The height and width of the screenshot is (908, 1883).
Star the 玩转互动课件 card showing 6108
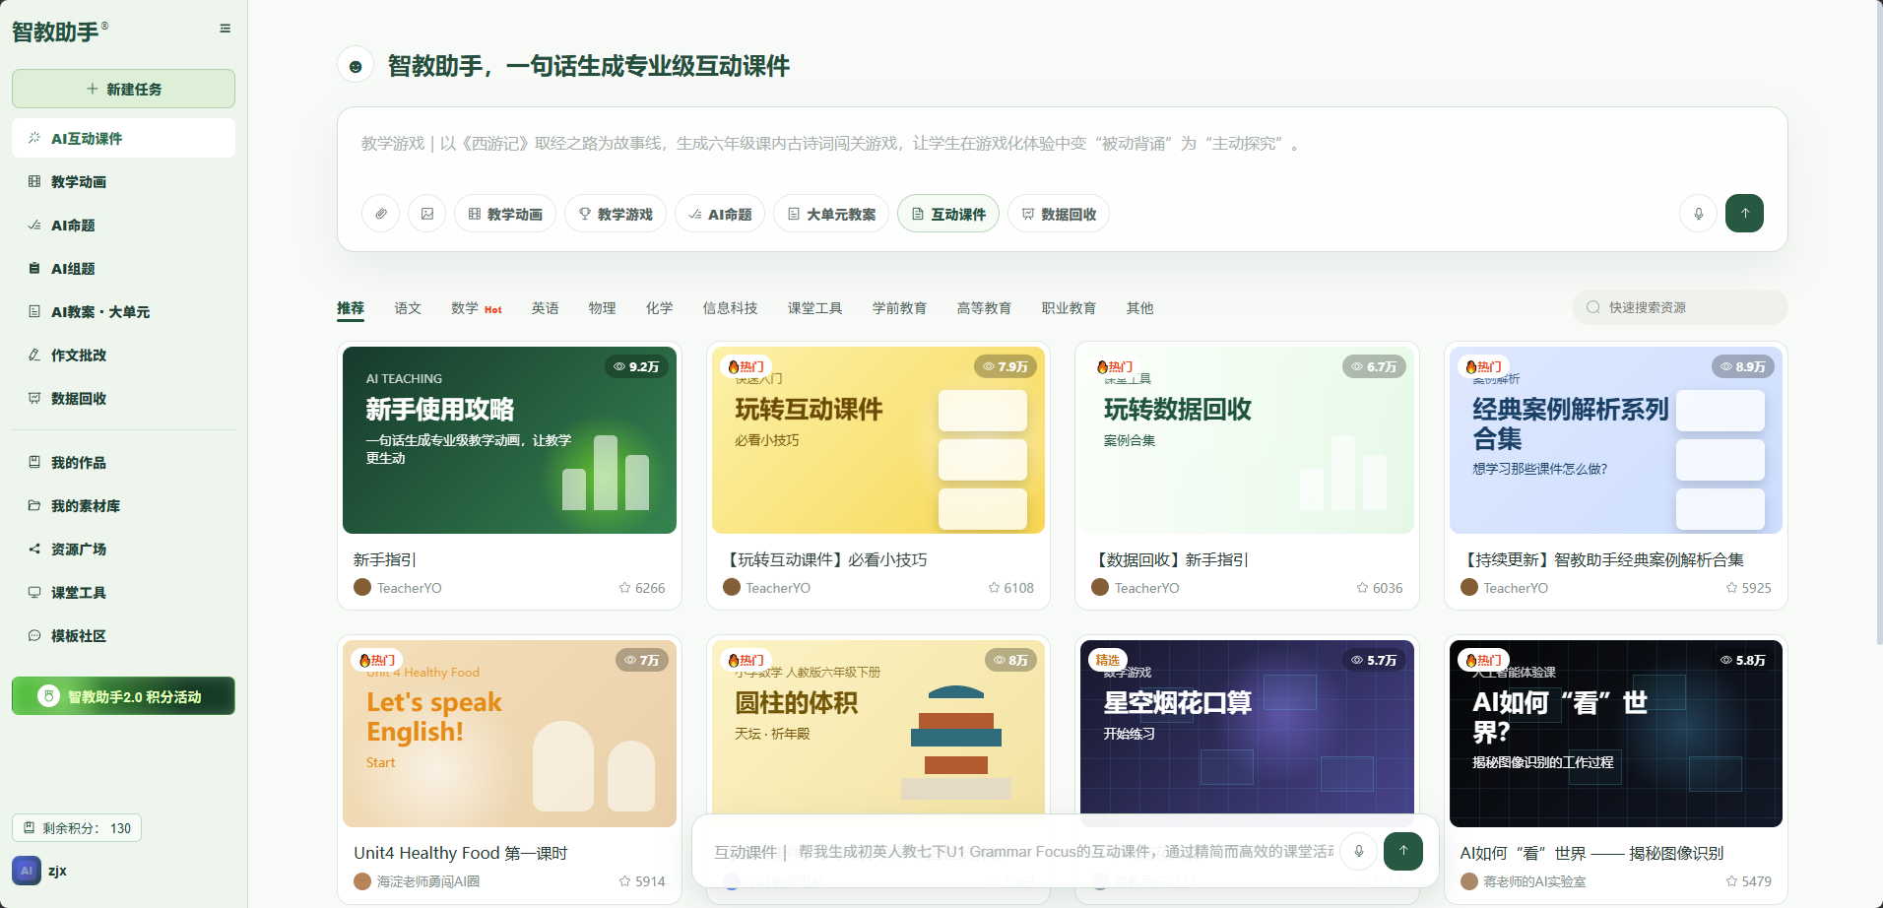pyautogui.click(x=994, y=588)
